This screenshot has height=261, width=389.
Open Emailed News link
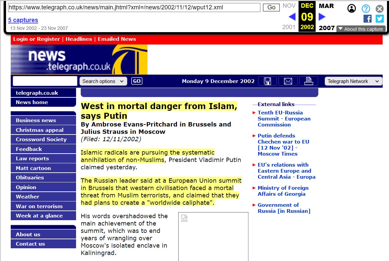[x=117, y=39]
